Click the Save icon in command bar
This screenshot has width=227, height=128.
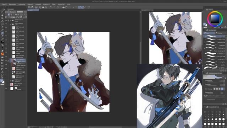46,7
